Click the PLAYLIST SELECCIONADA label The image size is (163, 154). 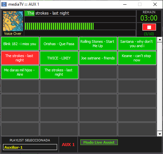(x=30, y=140)
